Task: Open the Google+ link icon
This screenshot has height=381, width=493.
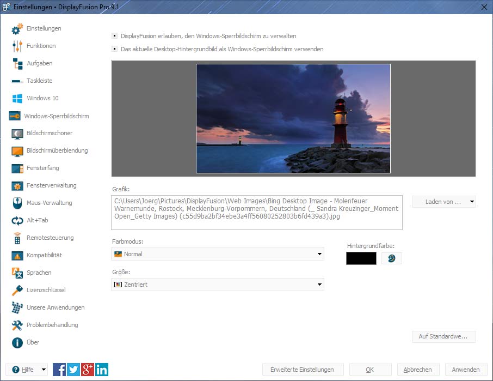Action: pyautogui.click(x=88, y=370)
